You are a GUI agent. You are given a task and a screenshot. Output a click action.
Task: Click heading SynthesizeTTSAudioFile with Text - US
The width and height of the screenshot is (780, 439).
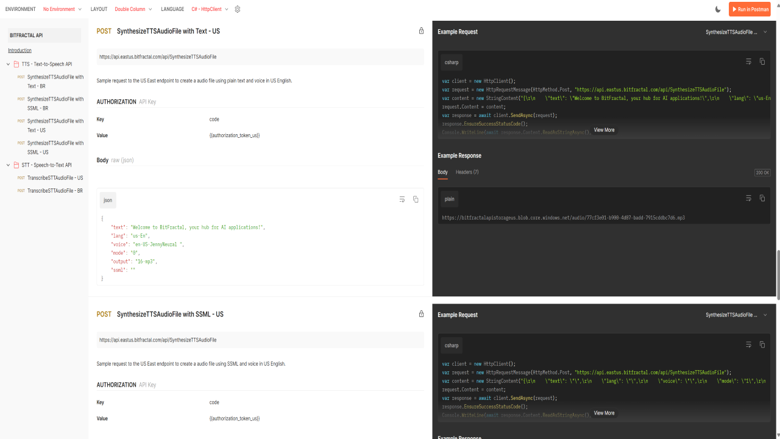click(168, 31)
